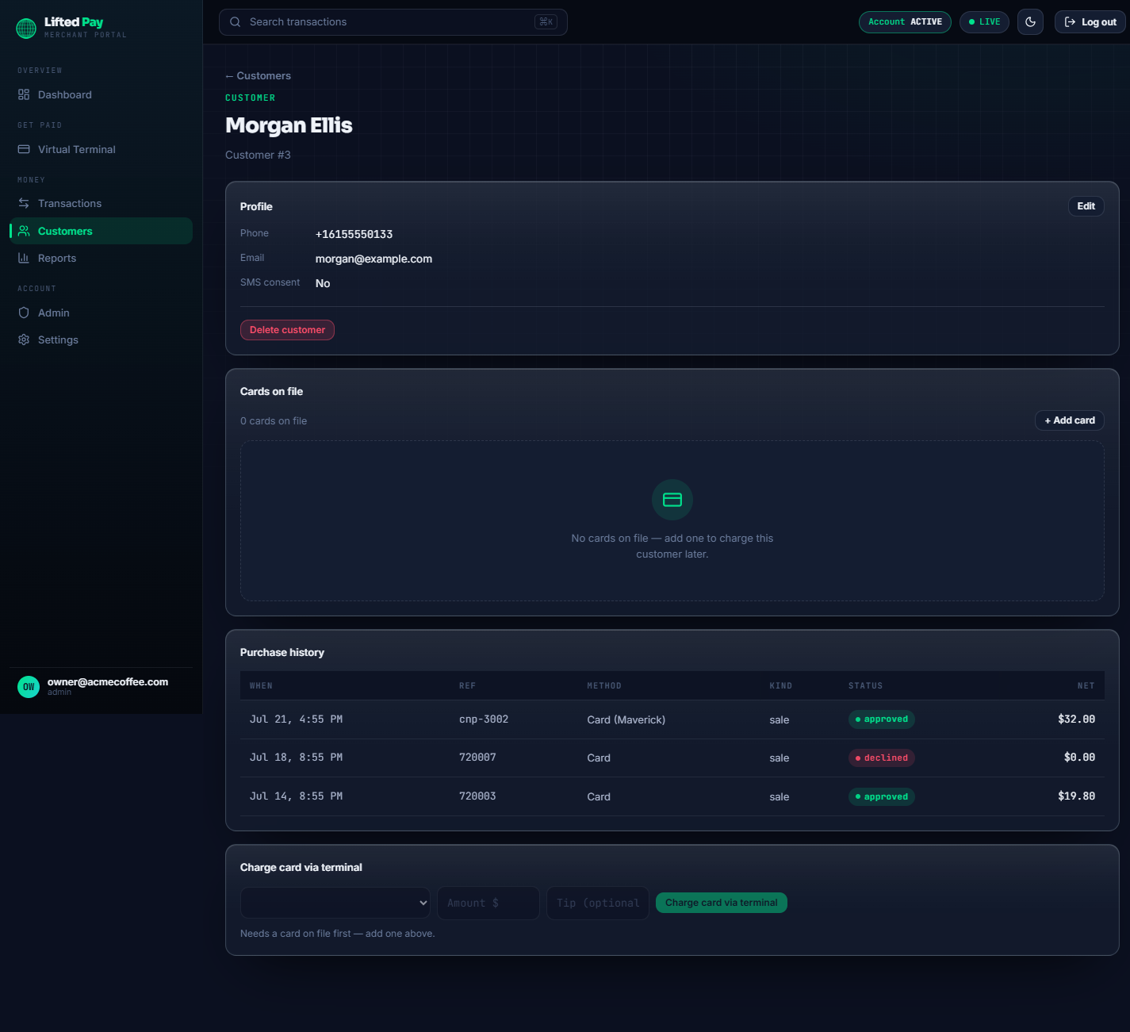The width and height of the screenshot is (1130, 1032).
Task: Click transaction ref 720003
Action: (477, 796)
